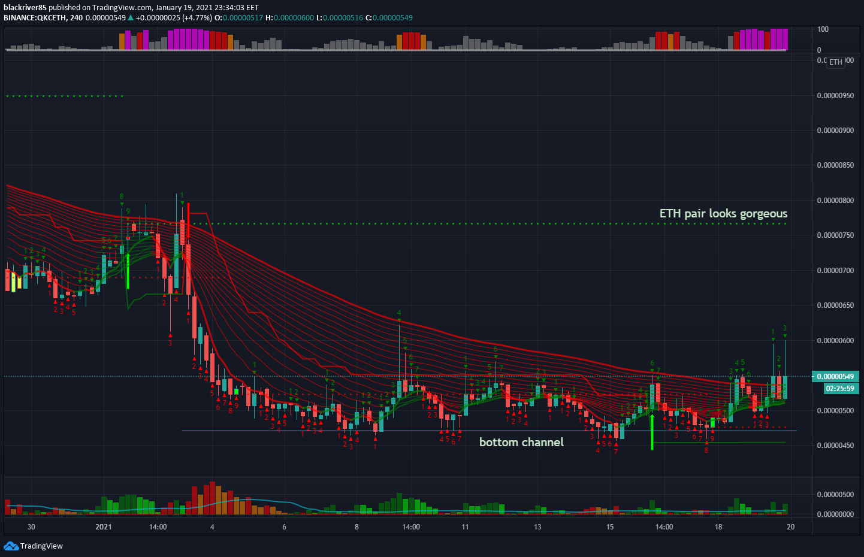Click the price axis label 0.00000900
The height and width of the screenshot is (557, 864).
835,131
